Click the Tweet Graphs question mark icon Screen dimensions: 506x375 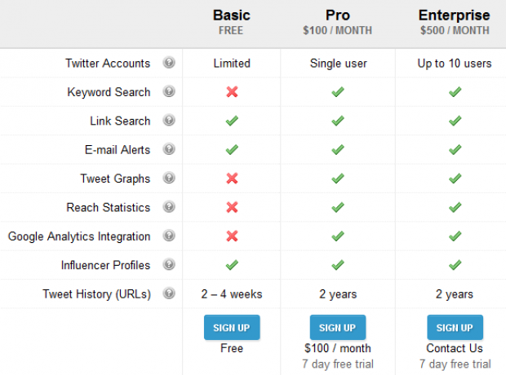click(x=169, y=178)
